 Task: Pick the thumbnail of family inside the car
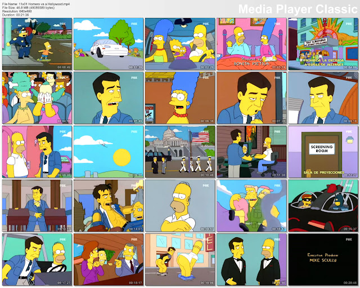[x=180, y=44]
